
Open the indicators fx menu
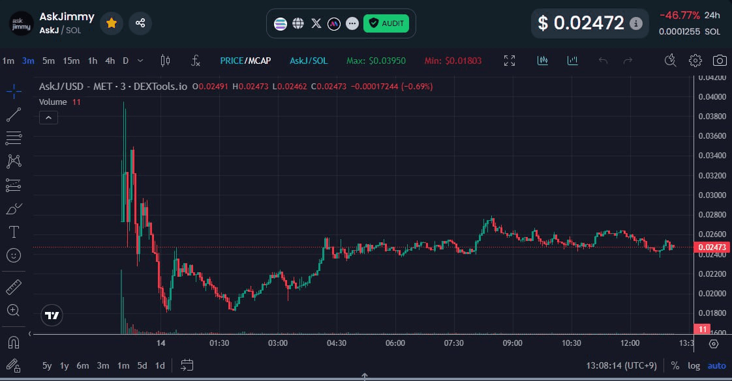pos(196,61)
